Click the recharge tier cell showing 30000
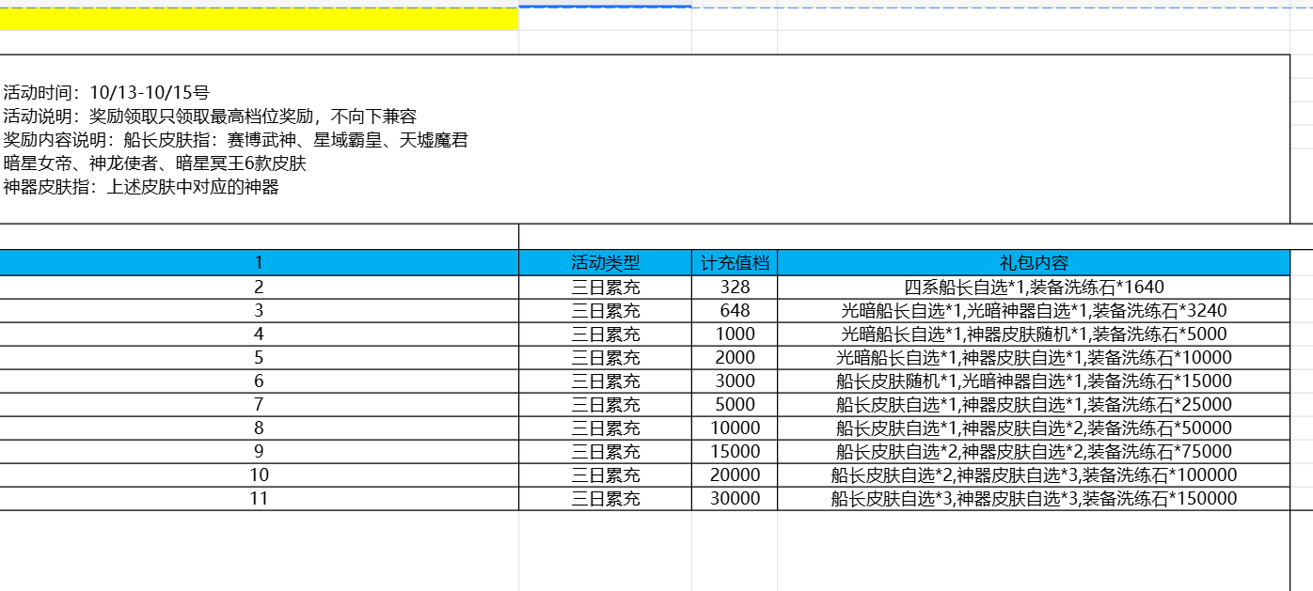Image resolution: width=1313 pixels, height=591 pixels. tap(735, 499)
